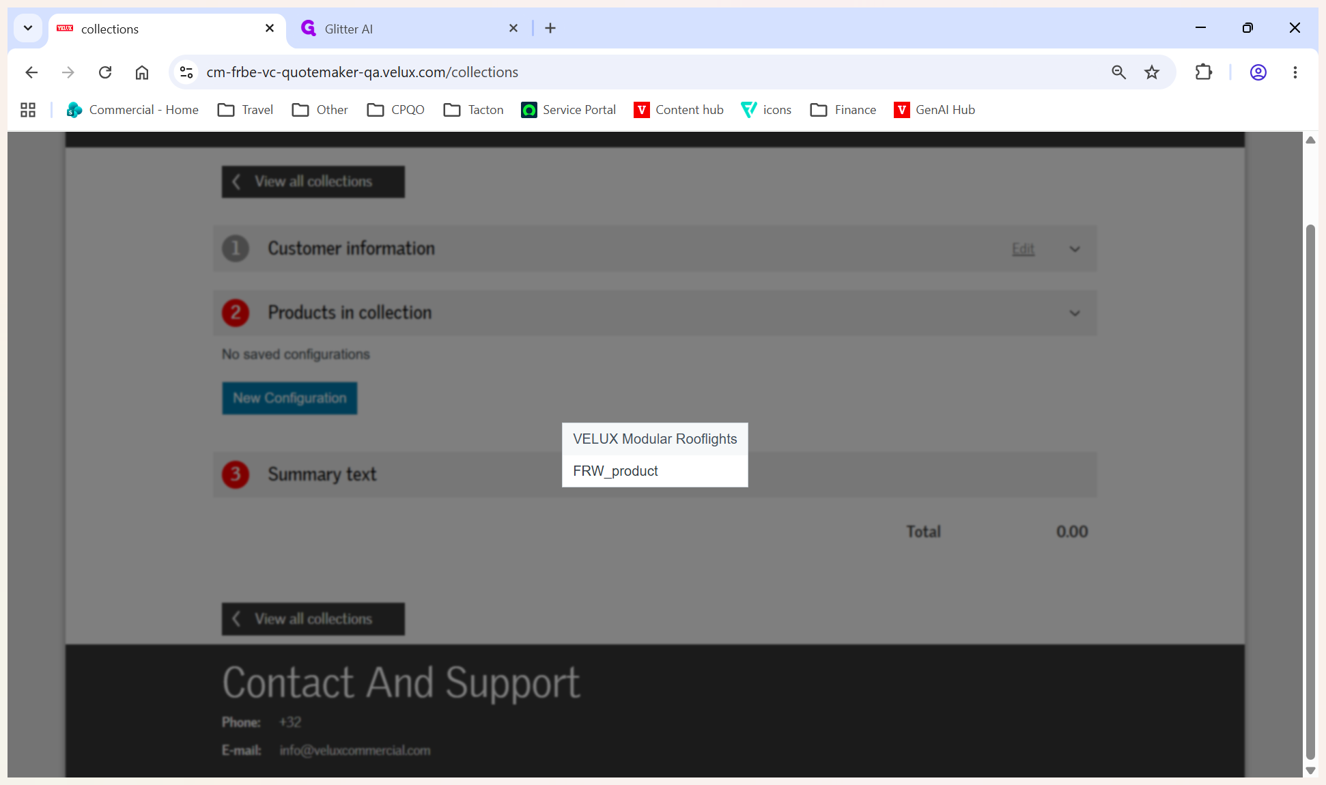This screenshot has width=1326, height=785.
Task: View site information icon in address bar
Action: (186, 72)
